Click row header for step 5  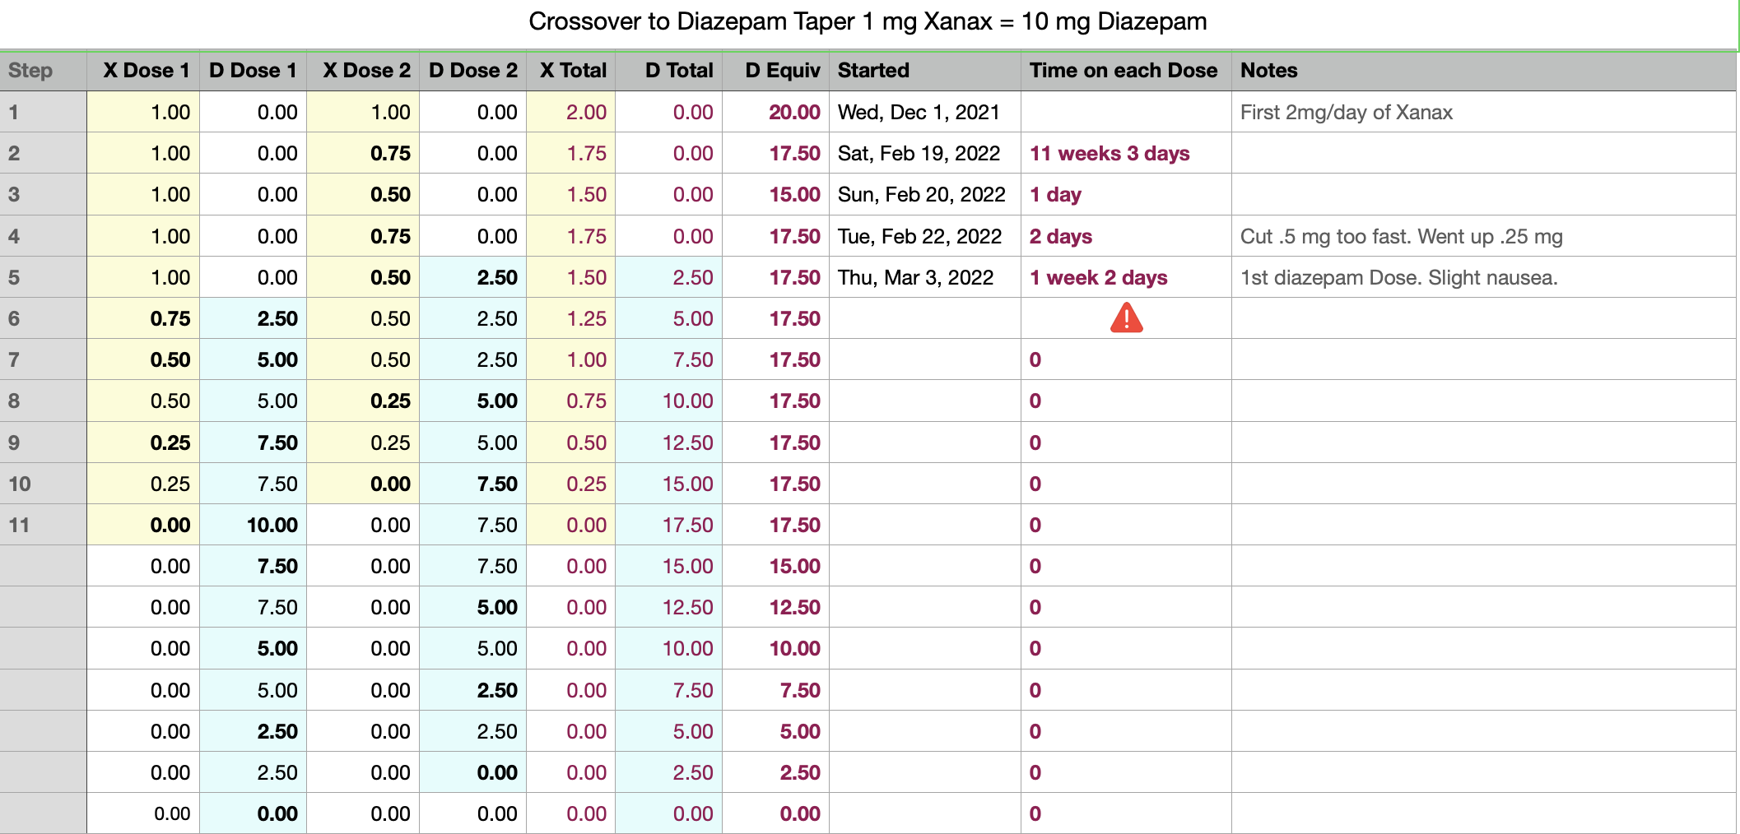click(x=44, y=277)
